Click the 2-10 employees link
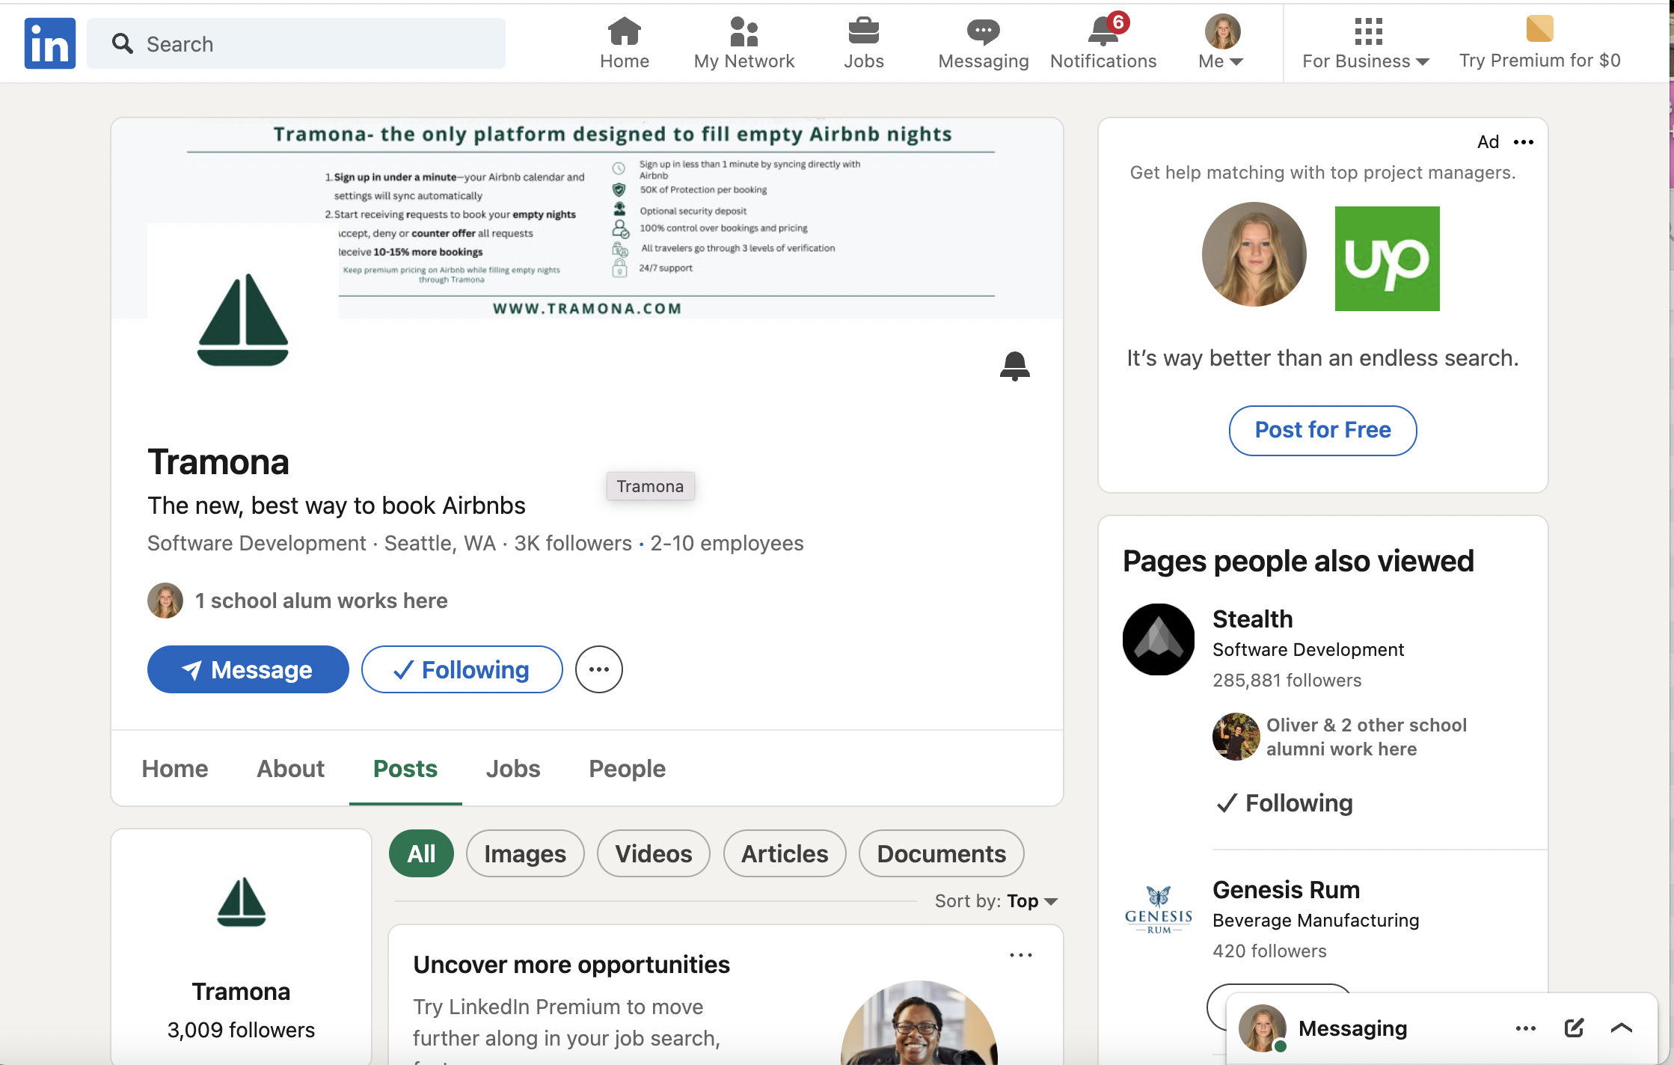 [x=726, y=543]
